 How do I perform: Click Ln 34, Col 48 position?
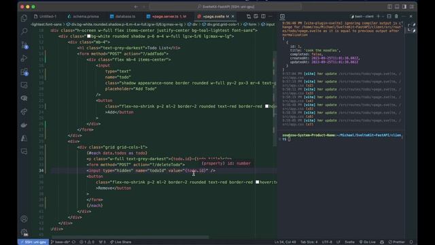(x=285, y=242)
